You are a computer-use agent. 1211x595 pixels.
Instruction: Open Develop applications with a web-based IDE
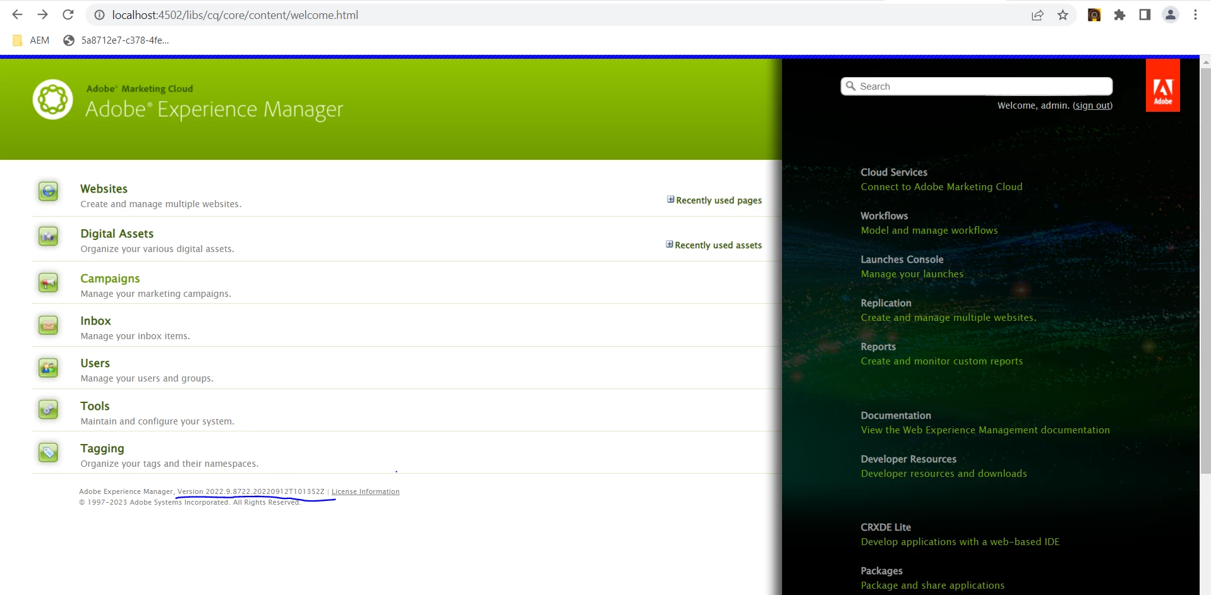[x=960, y=542]
